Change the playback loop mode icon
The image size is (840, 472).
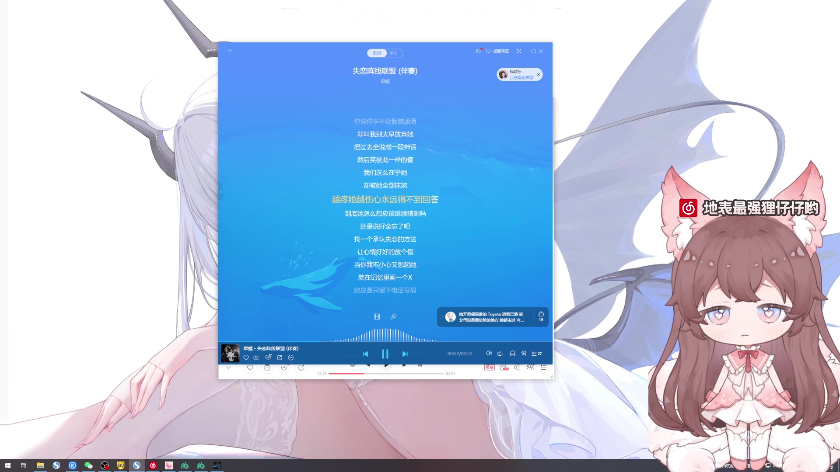(x=500, y=354)
